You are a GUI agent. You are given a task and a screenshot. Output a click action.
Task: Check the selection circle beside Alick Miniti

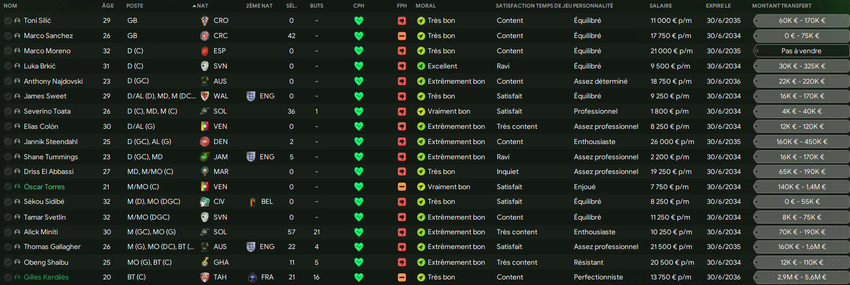point(8,232)
